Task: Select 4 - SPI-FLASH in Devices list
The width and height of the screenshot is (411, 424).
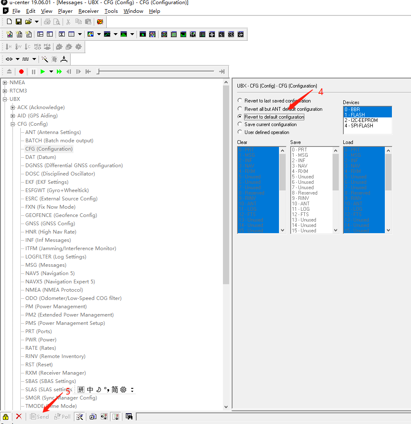Action: (x=367, y=125)
